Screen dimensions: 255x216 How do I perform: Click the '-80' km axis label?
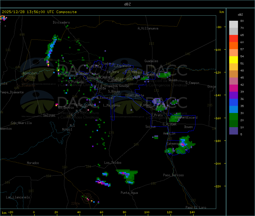coord(219,27)
